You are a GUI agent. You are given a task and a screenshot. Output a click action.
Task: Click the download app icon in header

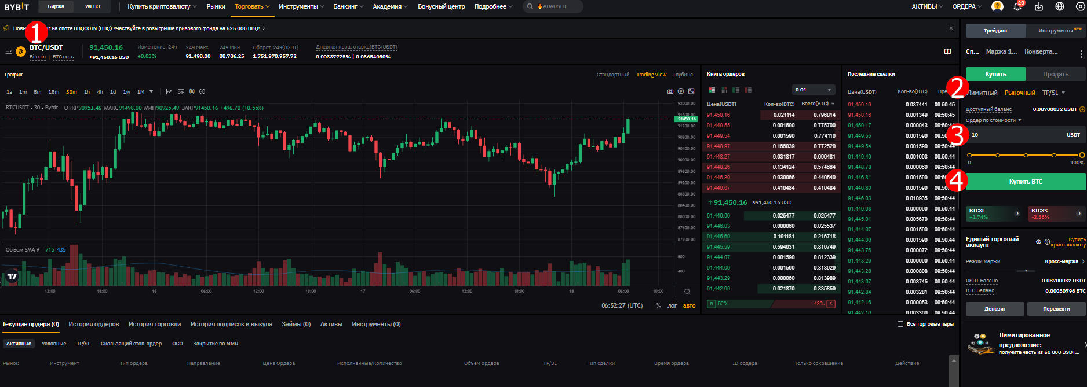[x=1039, y=6]
